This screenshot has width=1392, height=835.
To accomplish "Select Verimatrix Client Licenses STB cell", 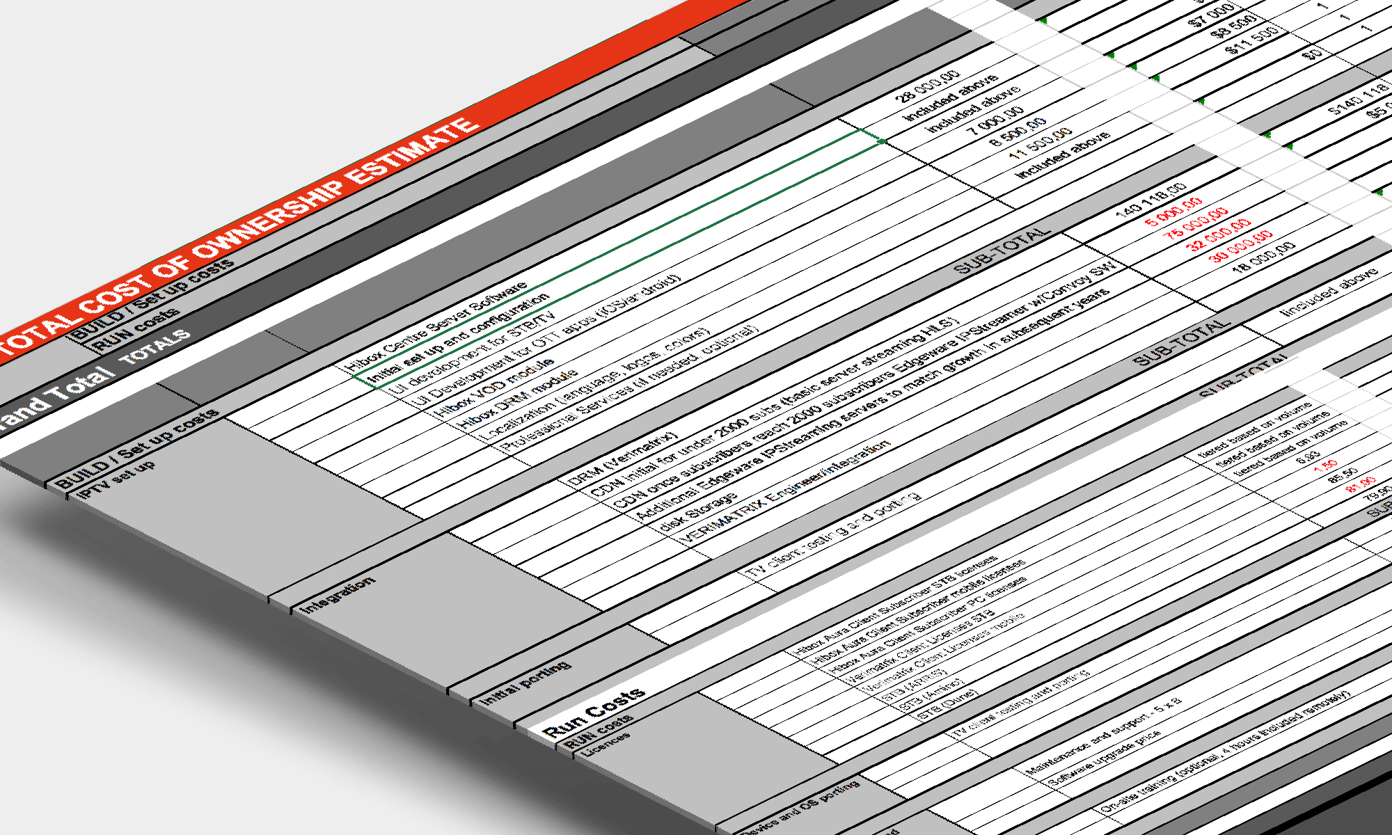I will tap(922, 647).
